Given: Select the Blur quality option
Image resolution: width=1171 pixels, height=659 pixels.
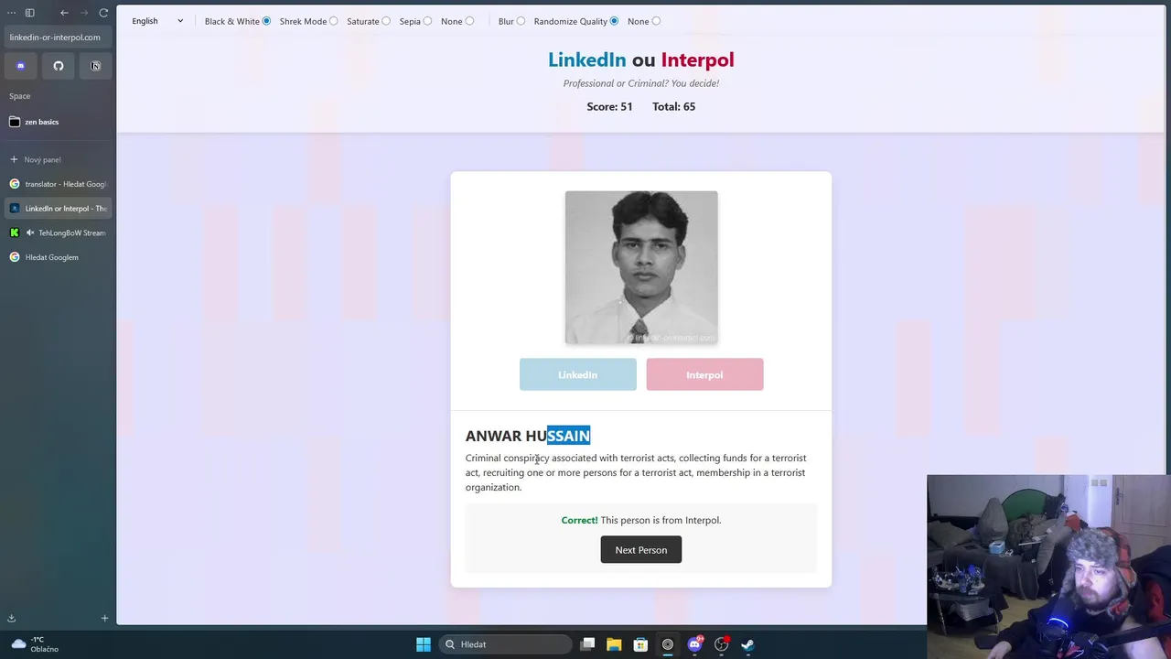Looking at the screenshot, I should click(521, 21).
